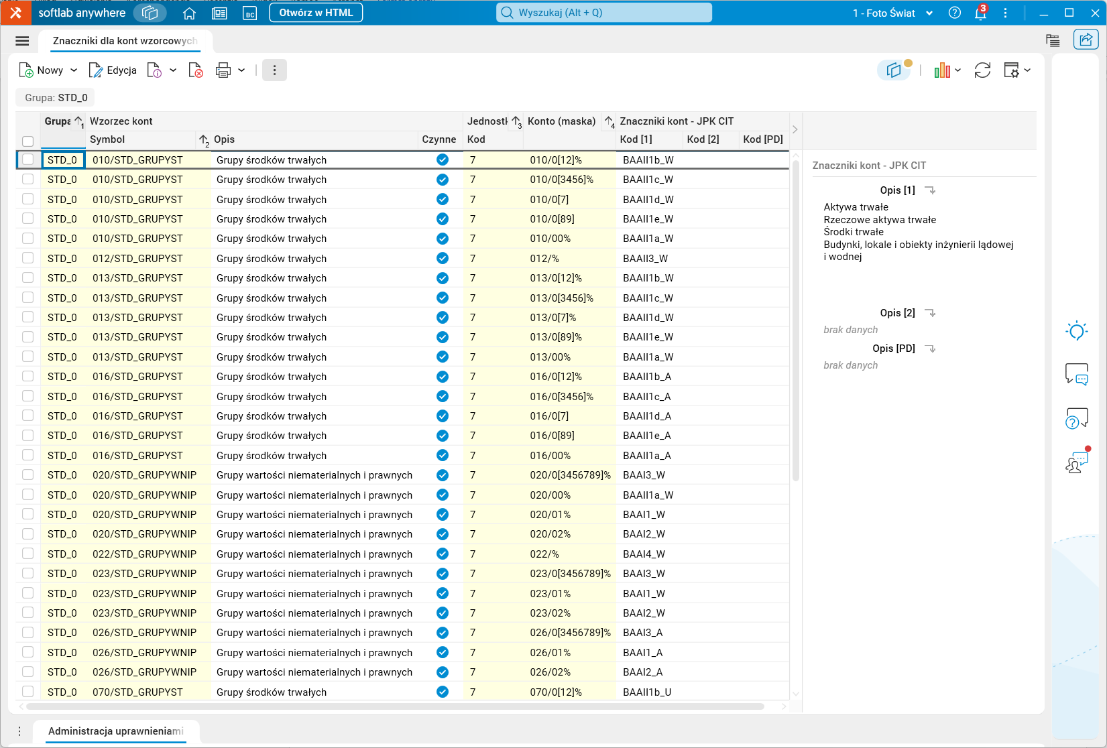Go to the home screen icon

(x=189, y=13)
